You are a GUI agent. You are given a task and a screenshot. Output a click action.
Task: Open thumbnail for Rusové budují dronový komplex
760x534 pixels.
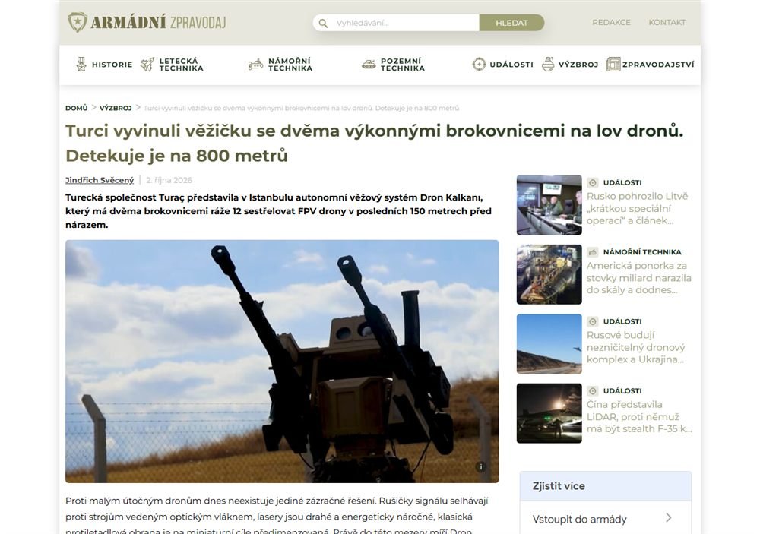549,343
